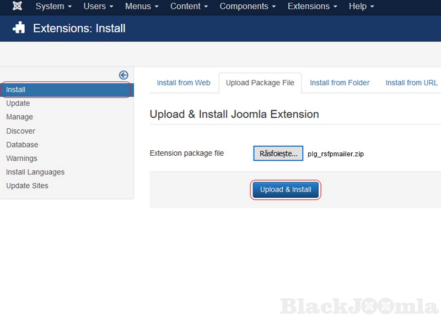
Task: Go to Install from URL tab
Action: point(411,83)
